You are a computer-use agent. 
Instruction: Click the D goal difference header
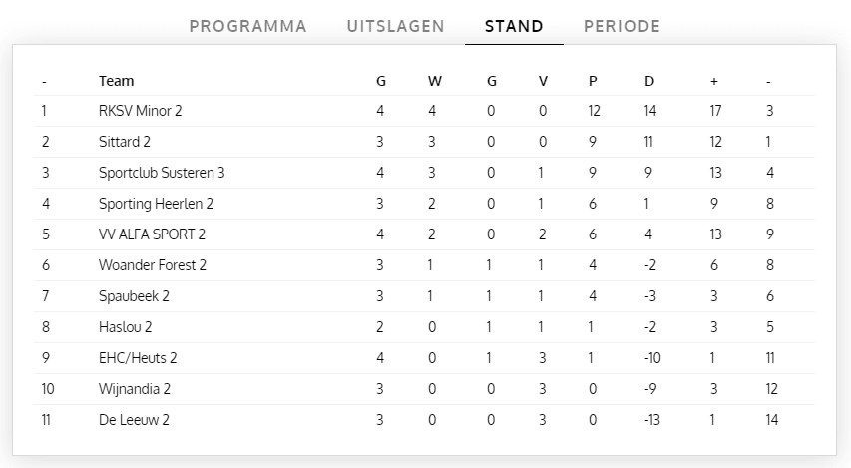tap(649, 81)
